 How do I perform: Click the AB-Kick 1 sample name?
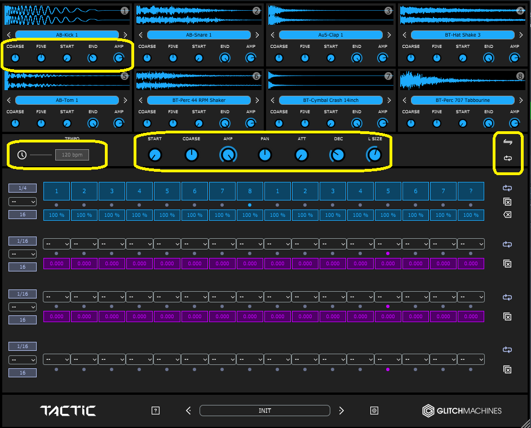point(67,35)
